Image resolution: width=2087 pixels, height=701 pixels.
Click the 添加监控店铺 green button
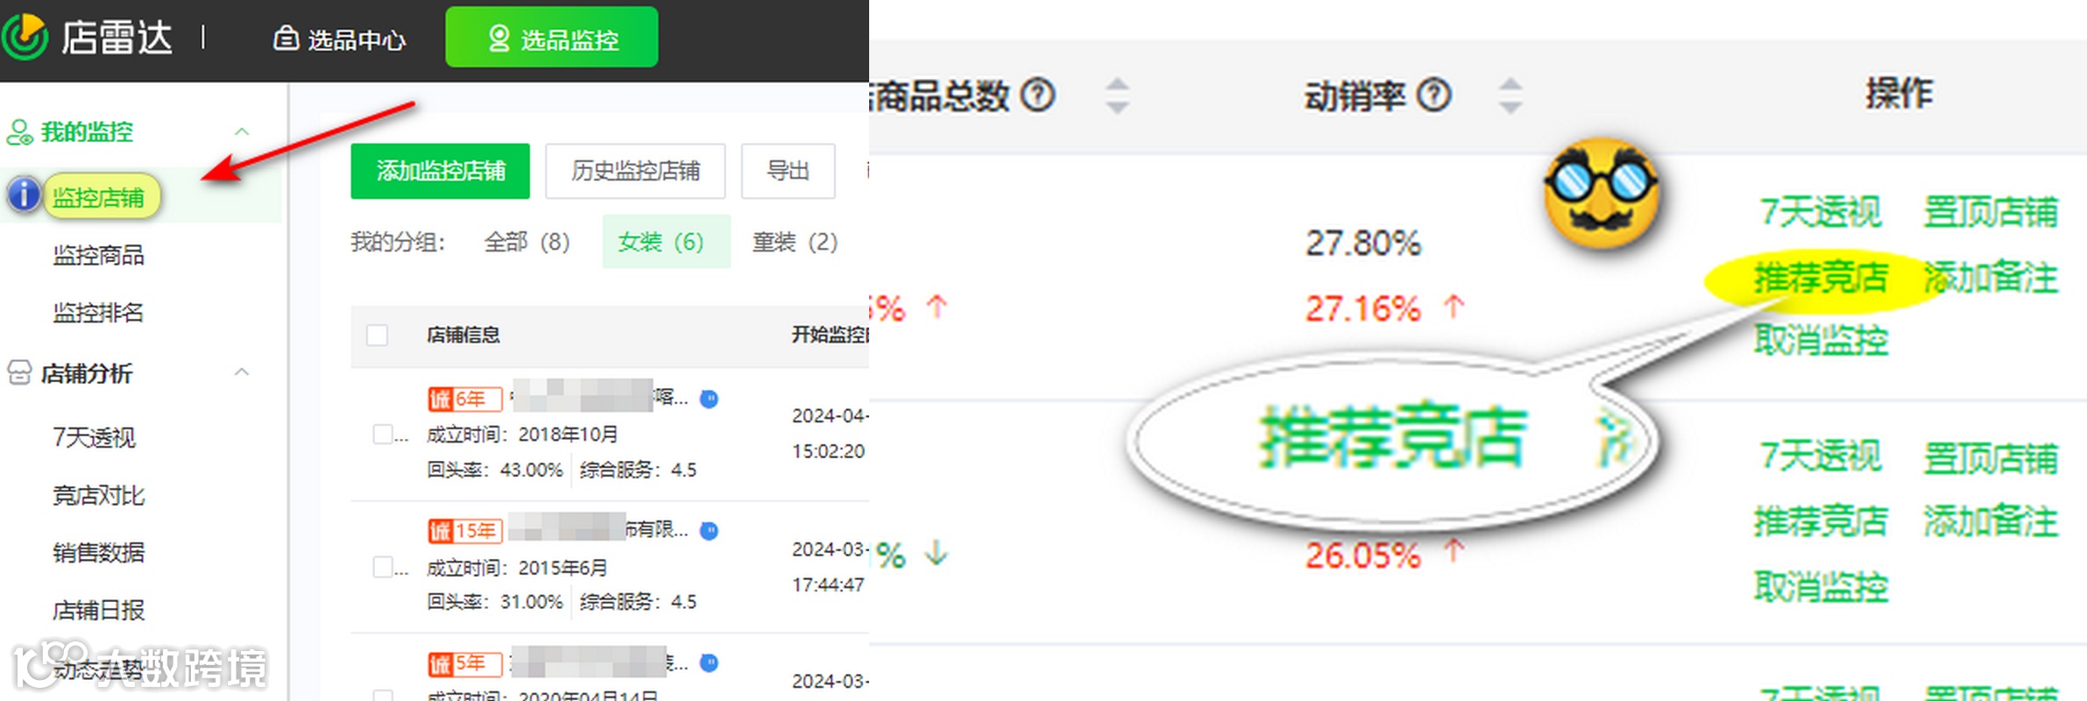(x=440, y=171)
